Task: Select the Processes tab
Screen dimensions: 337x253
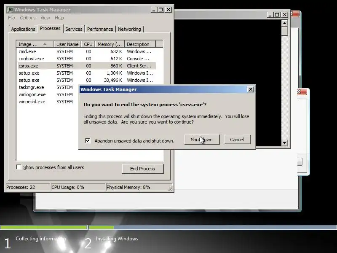Action: click(x=50, y=28)
